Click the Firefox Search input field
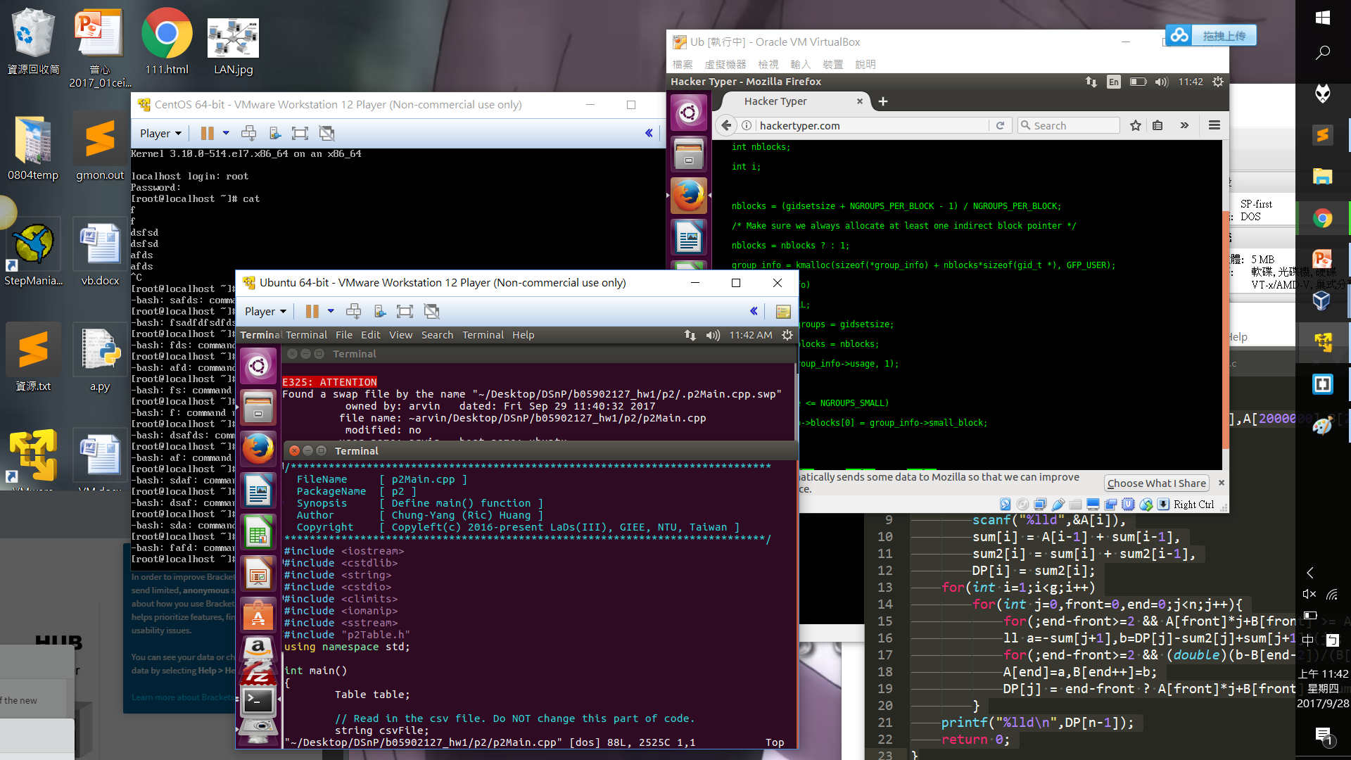1351x760 pixels. pyautogui.click(x=1073, y=125)
